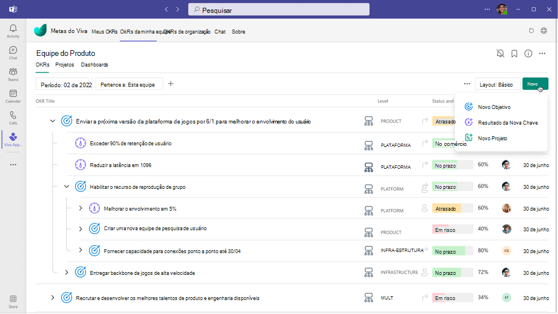
Task: Click the refresh icon in app header
Action: 531,31
